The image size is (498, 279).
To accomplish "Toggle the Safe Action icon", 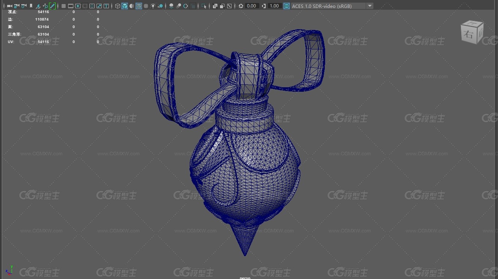I will (x=99, y=6).
